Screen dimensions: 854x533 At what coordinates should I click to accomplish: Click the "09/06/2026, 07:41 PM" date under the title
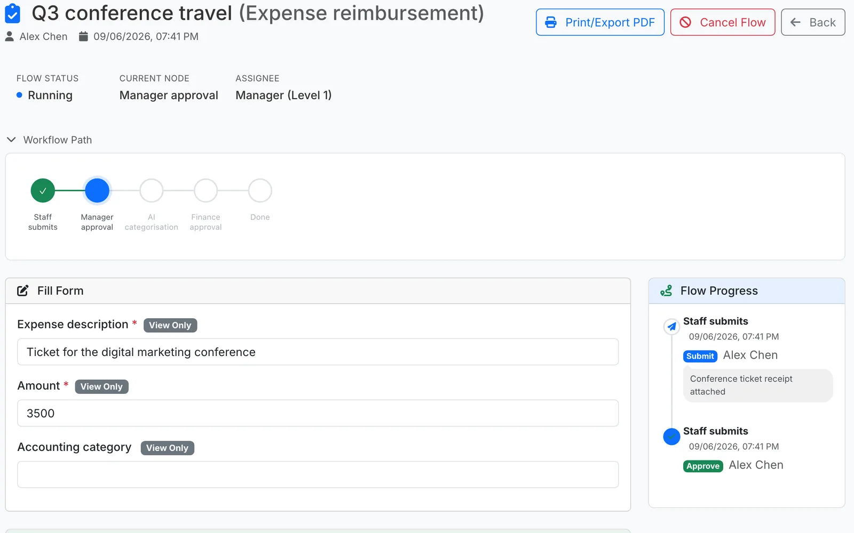click(x=146, y=36)
